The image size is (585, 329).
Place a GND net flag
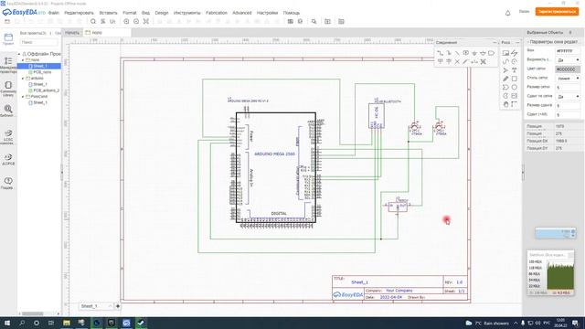coord(474,53)
